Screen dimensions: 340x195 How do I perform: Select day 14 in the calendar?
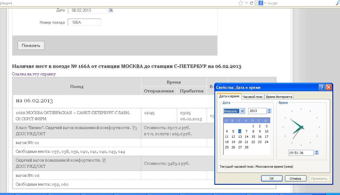point(246,137)
